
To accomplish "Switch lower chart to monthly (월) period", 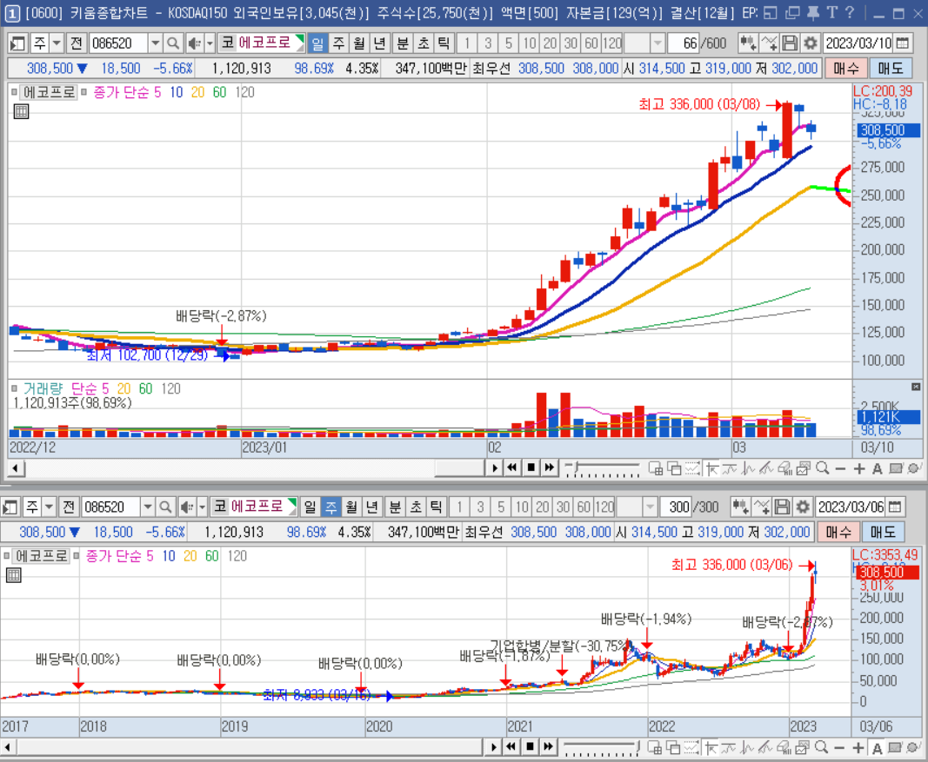I will (351, 507).
